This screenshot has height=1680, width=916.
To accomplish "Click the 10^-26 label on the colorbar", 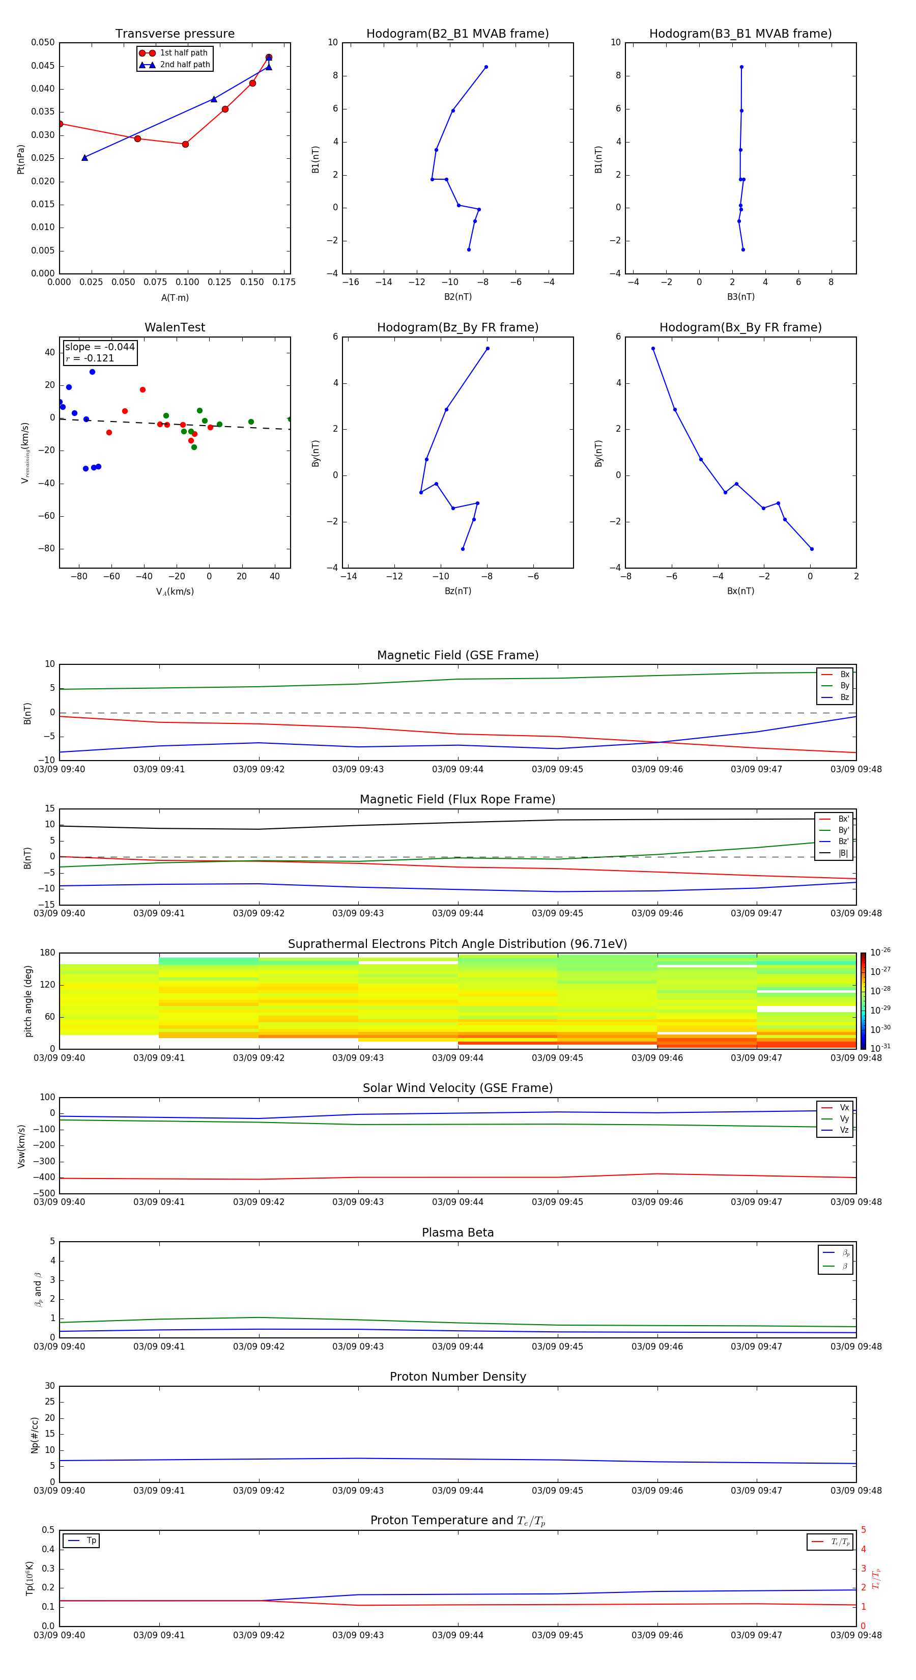I will click(880, 952).
